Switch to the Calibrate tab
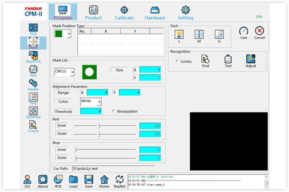 click(x=124, y=12)
